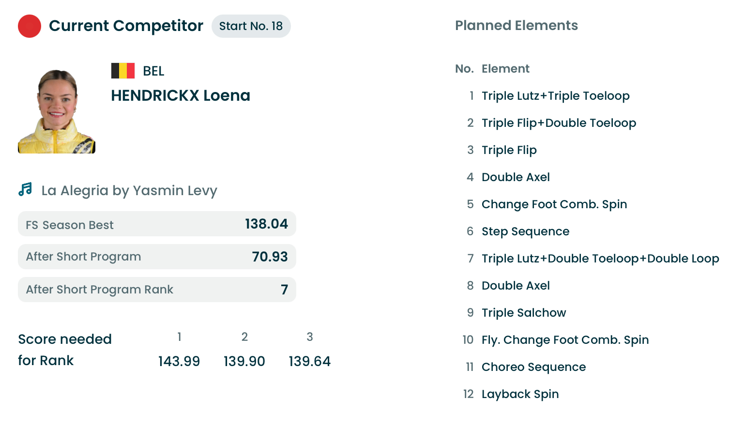
Task: Select the Choreo Sequence element
Action: 533,367
